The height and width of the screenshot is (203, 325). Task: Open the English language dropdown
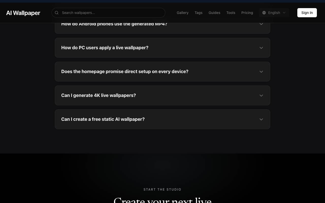[x=274, y=13]
